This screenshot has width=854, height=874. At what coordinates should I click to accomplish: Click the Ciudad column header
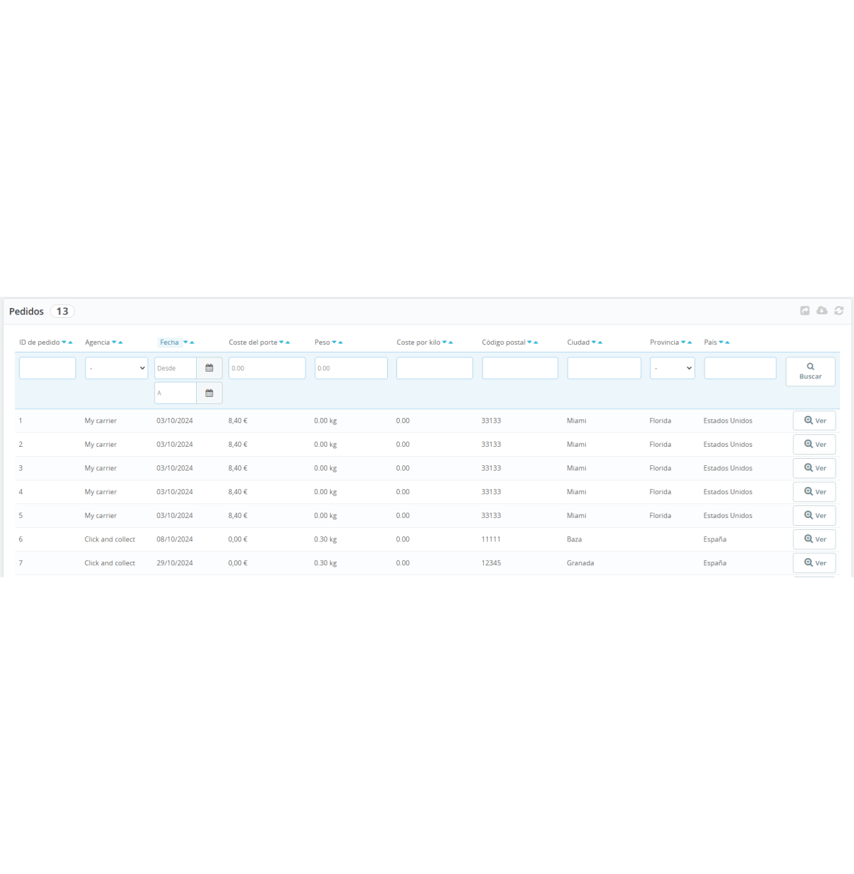point(580,342)
